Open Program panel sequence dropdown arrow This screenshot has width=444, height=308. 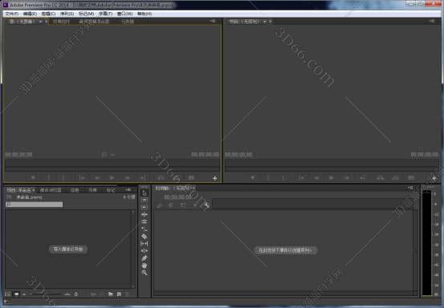pos(264,22)
